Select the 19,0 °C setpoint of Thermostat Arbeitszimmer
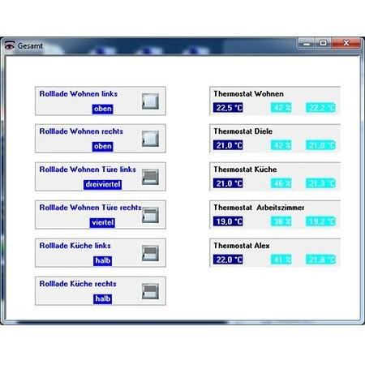Image resolution: width=365 pixels, height=365 pixels. tap(228, 221)
